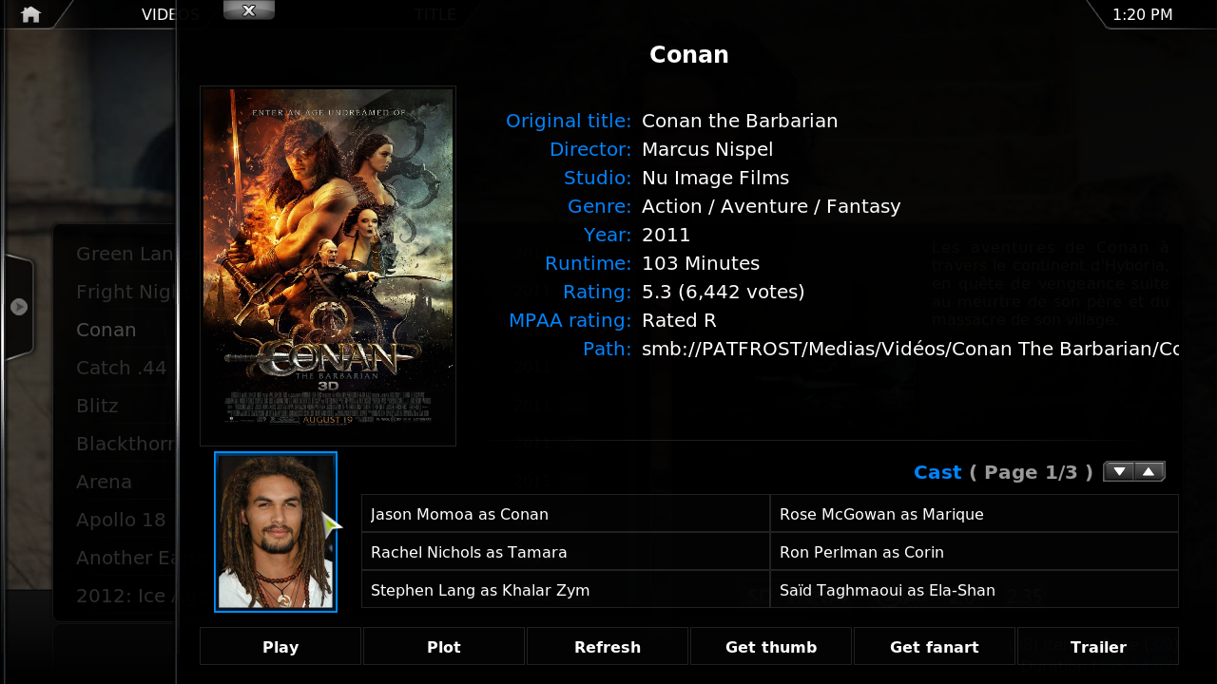Viewport: 1217px width, 684px height.
Task: Click the Get thumb button
Action: (771, 646)
